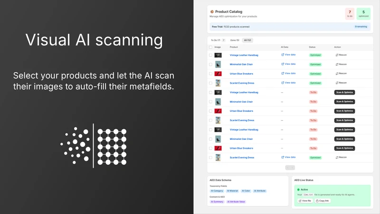
Task: Open the Optimized Urban Blue Sneakers thumbnail
Action: click(x=218, y=74)
